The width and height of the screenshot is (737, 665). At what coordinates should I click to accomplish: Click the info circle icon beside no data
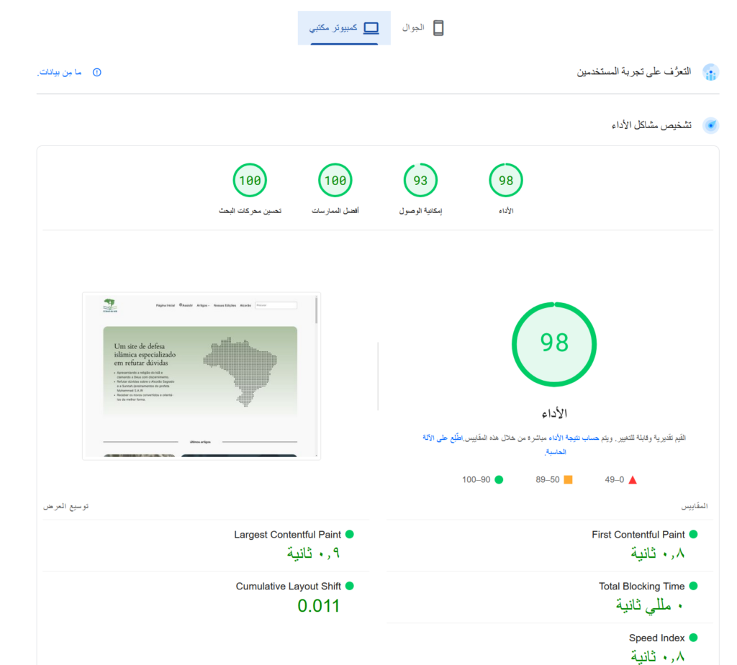click(97, 73)
